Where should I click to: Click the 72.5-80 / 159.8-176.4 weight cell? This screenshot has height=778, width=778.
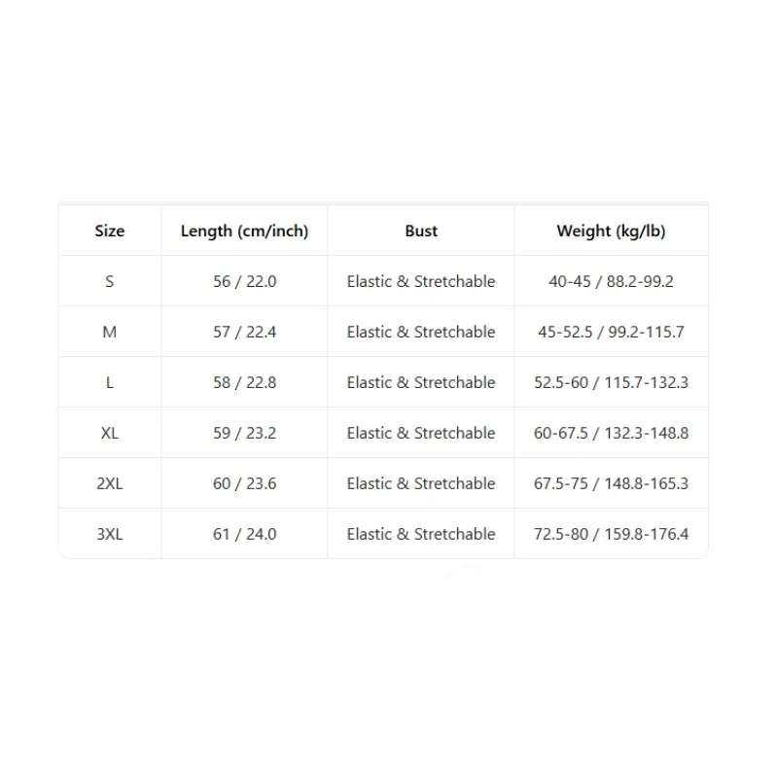611,534
